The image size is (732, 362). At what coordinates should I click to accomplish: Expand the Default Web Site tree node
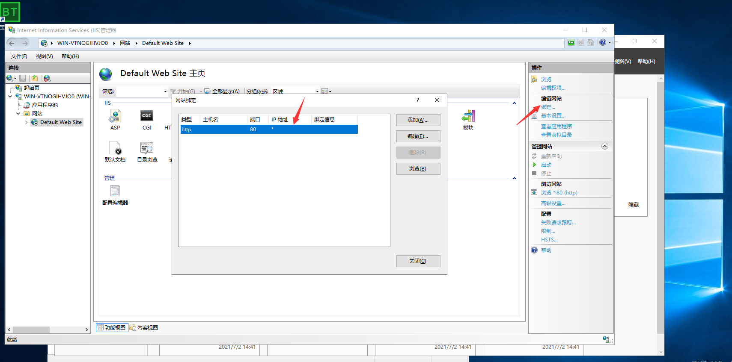coord(26,122)
